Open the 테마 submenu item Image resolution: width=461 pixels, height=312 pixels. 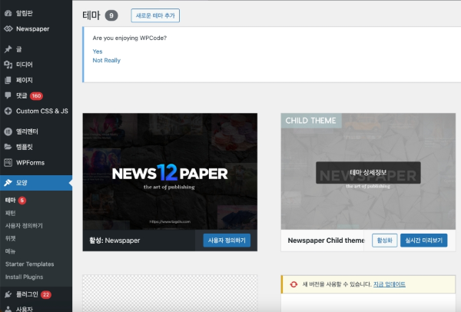10,201
